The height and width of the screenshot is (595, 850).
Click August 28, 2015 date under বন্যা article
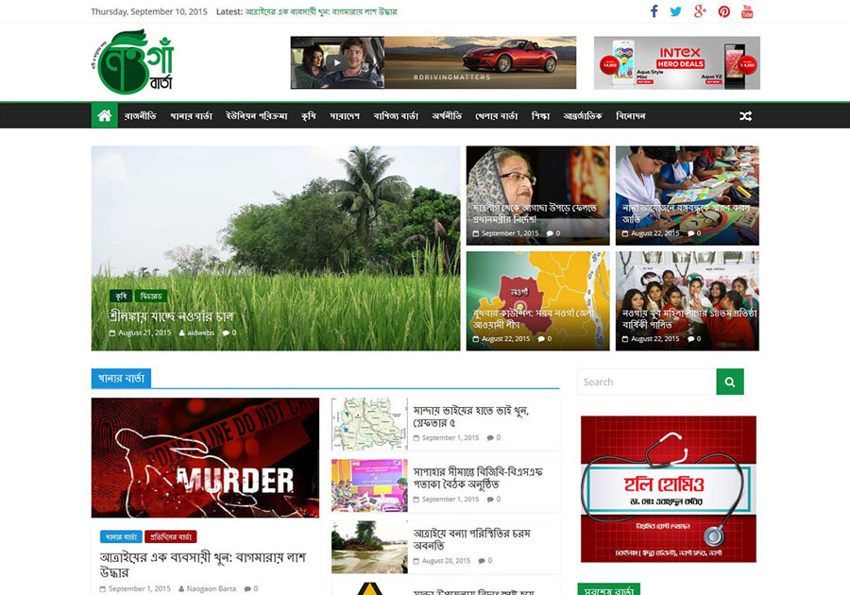(x=446, y=561)
